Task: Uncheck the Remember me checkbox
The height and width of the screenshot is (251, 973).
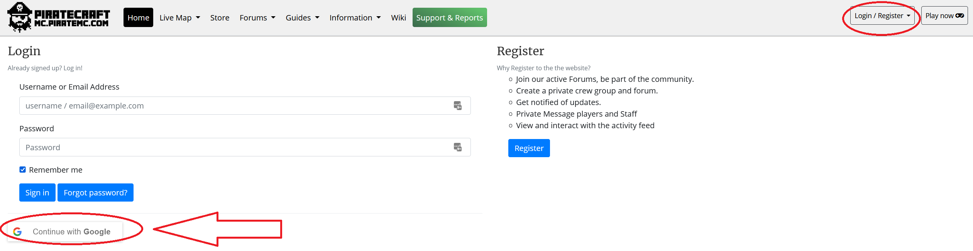Action: point(23,170)
